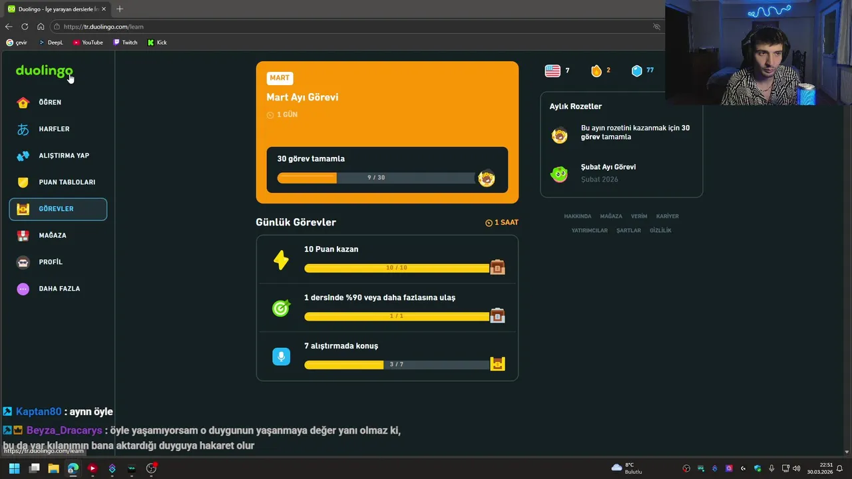Open the Twitch bookmark
Image resolution: width=852 pixels, height=479 pixels.
[x=125, y=43]
